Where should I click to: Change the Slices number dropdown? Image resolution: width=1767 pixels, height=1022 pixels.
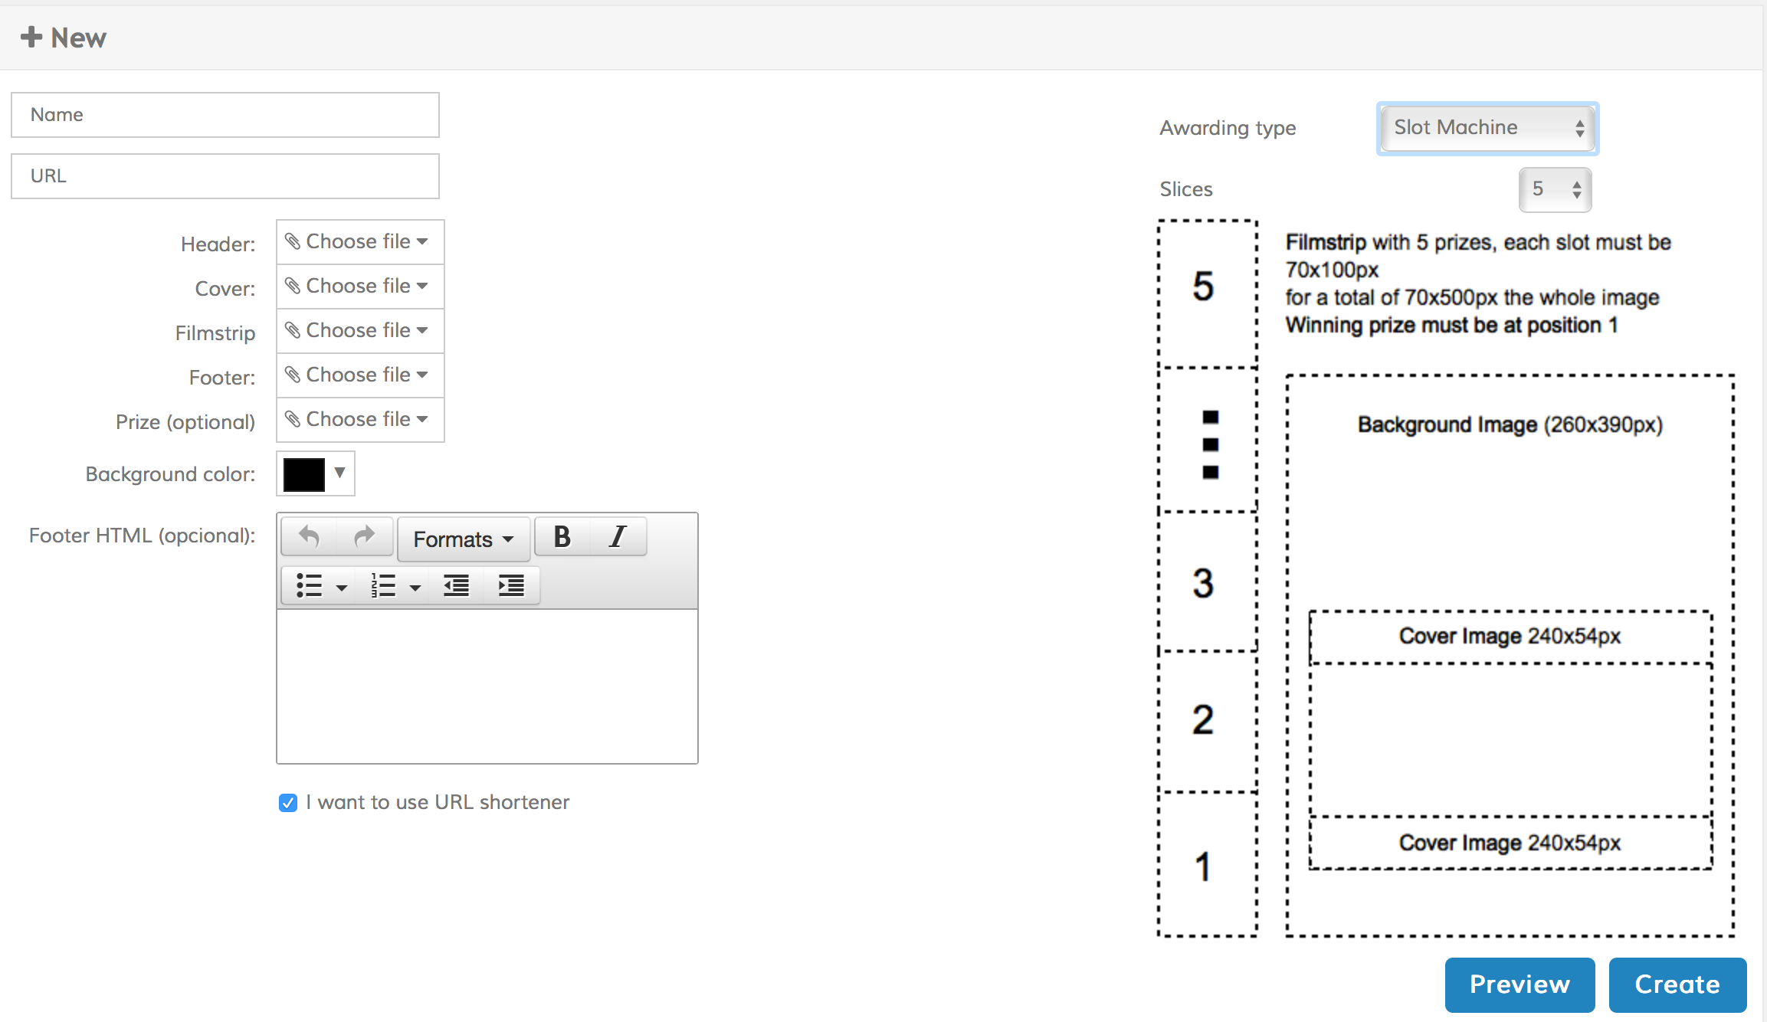[1555, 189]
